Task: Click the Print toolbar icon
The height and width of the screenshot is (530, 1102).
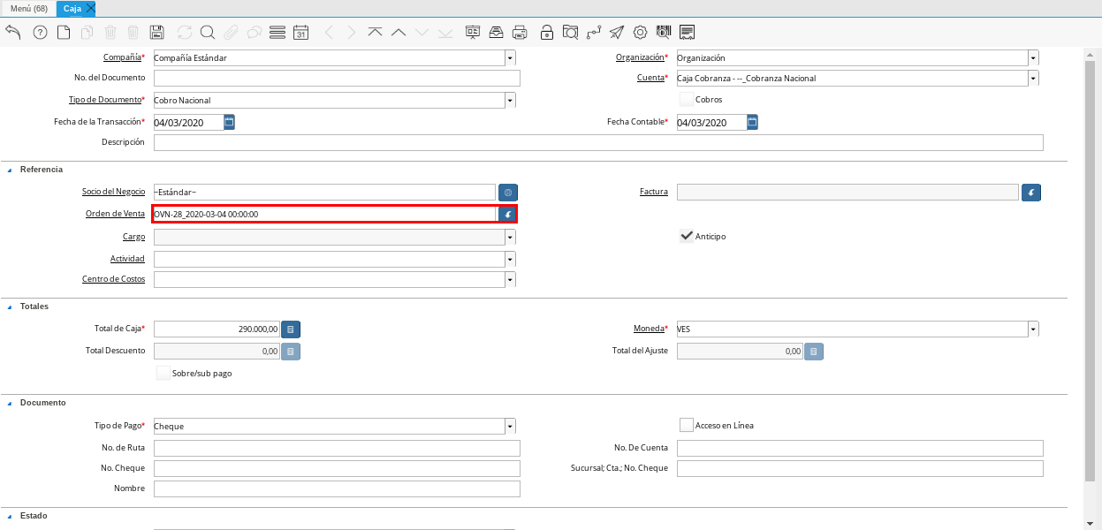Action: point(521,33)
